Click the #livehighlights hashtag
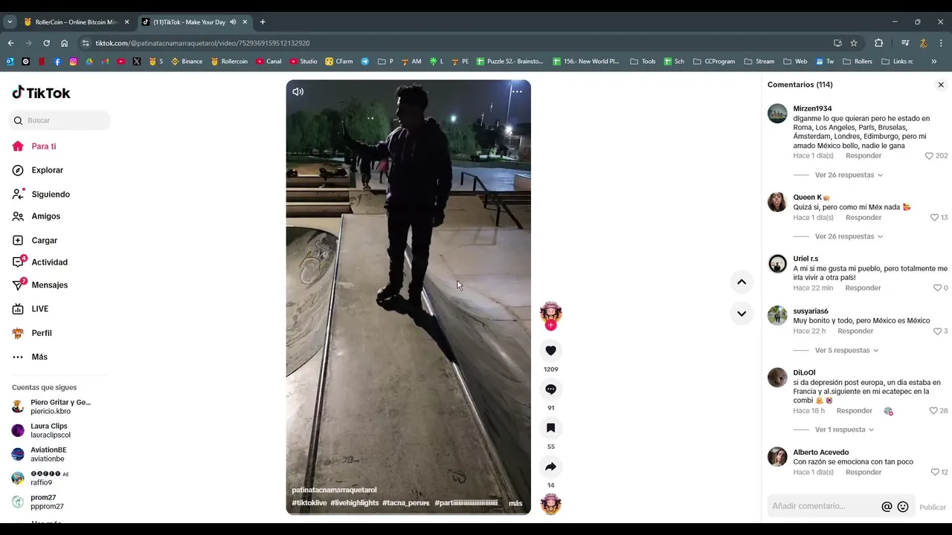 355,503
